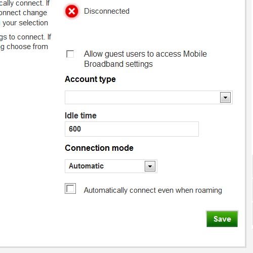Screen dimensions: 253x253
Task: Click the white X inside the red circle
Action: coord(72,11)
